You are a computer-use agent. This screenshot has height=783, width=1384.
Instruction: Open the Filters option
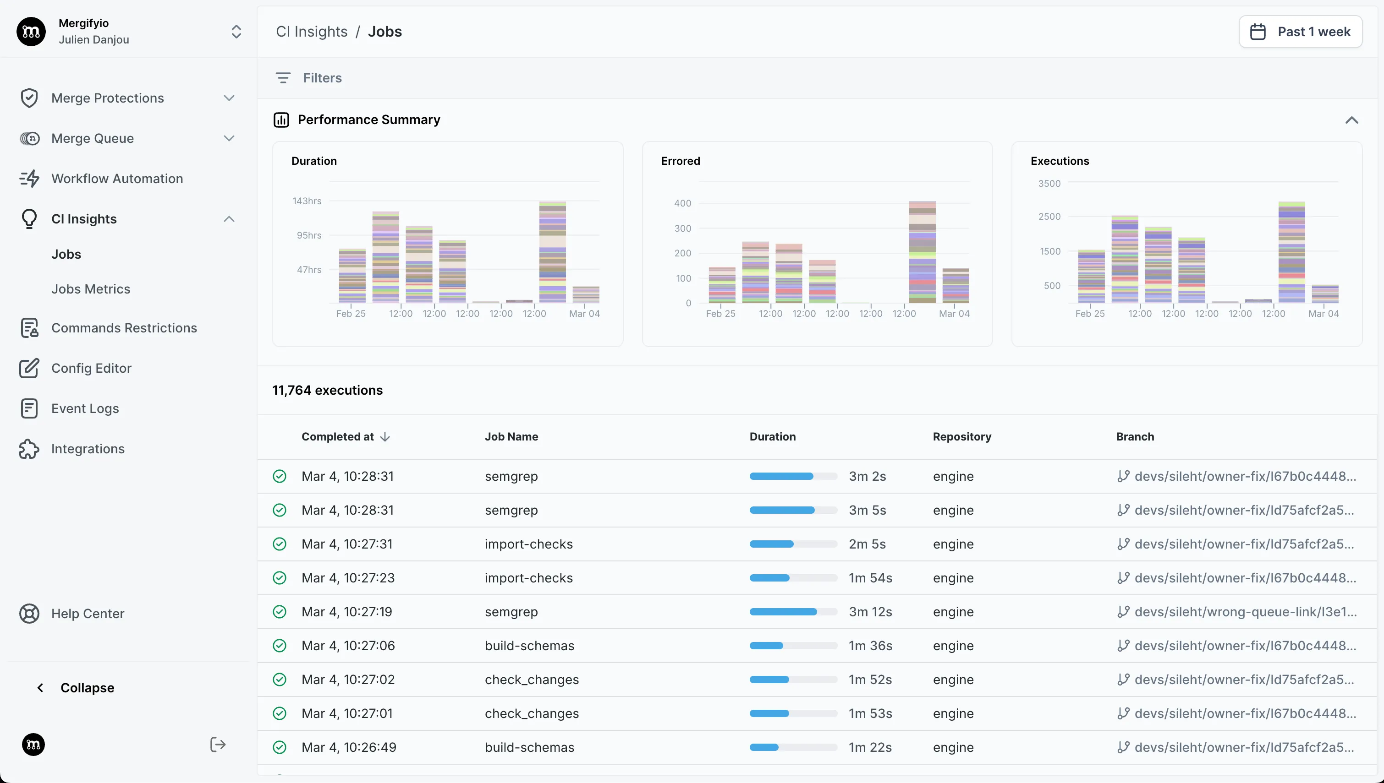(322, 78)
